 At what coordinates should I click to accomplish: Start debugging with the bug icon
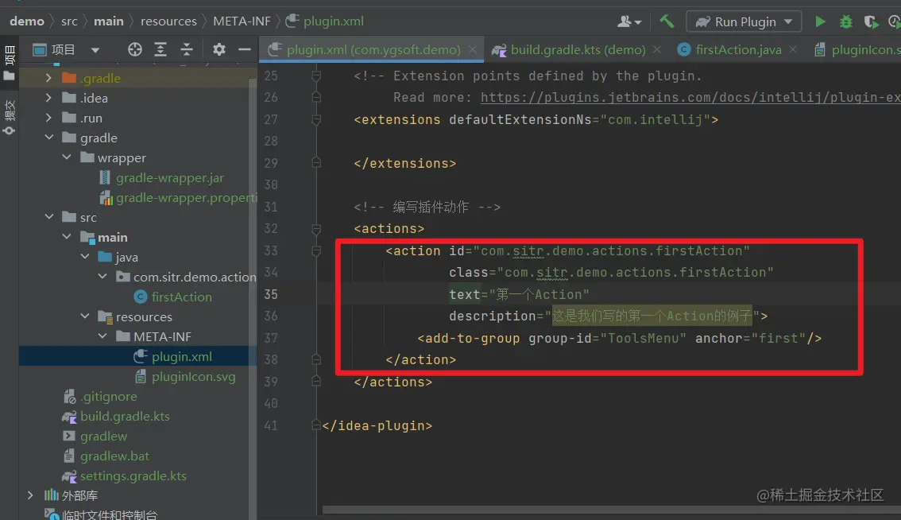point(846,21)
